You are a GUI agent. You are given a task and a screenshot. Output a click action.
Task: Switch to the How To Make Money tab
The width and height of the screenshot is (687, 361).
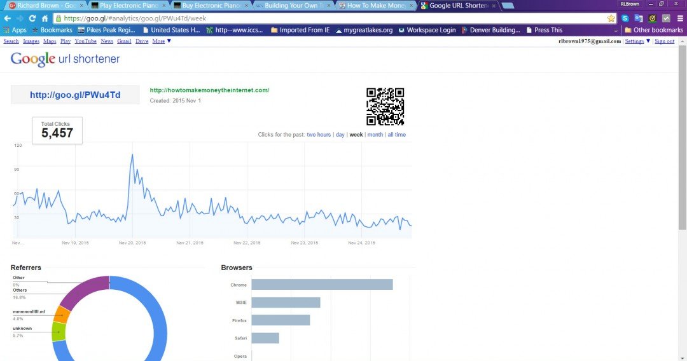(x=375, y=6)
